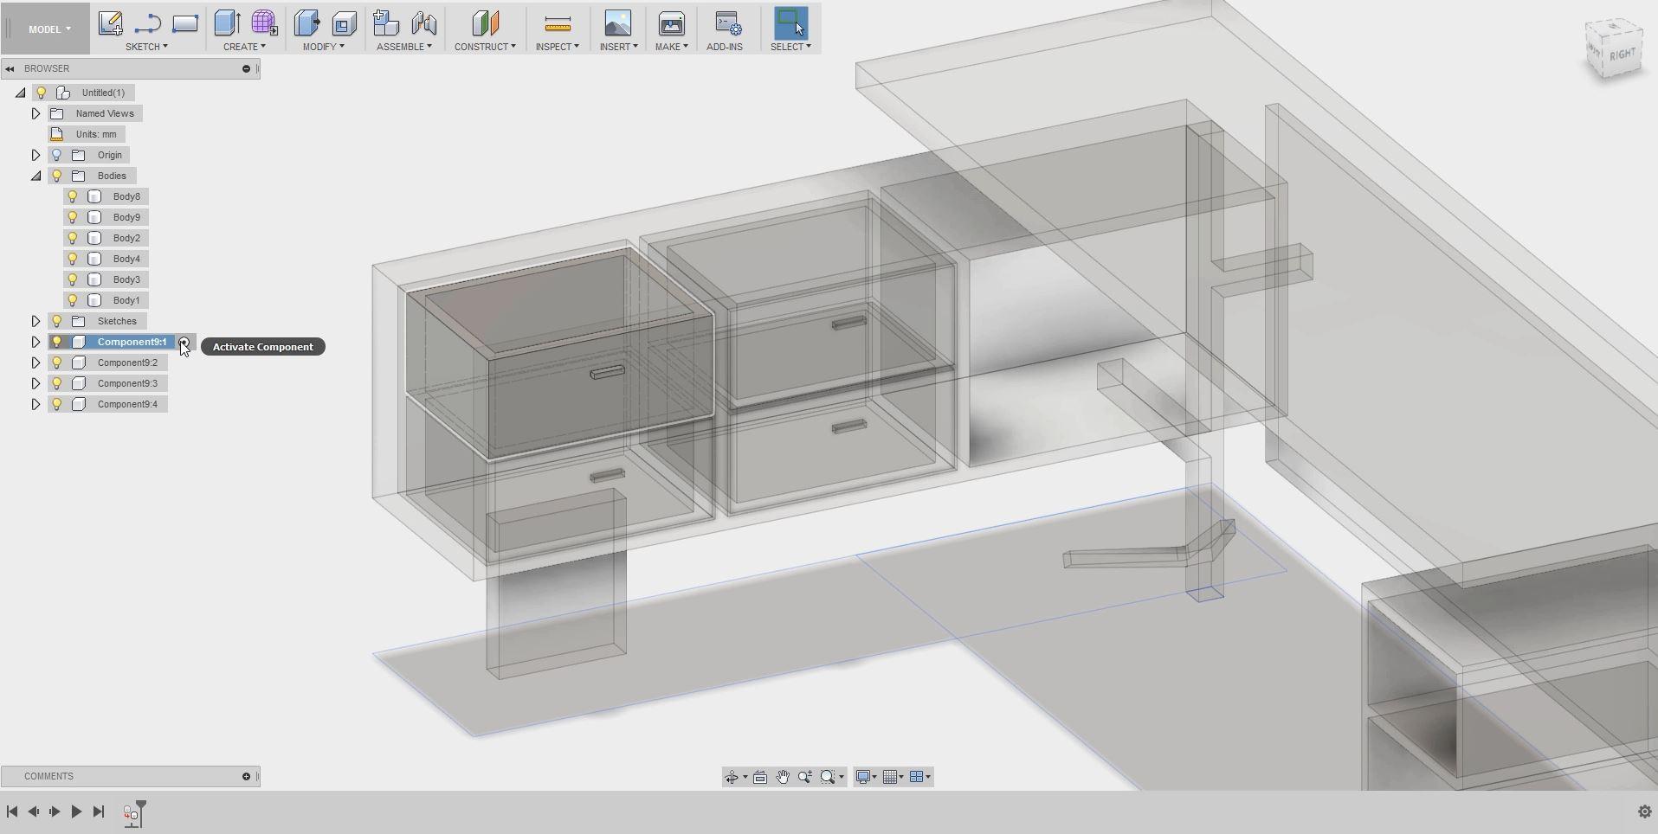Select the Create Sketch tool
Screen dimensions: 1658x834
110,23
